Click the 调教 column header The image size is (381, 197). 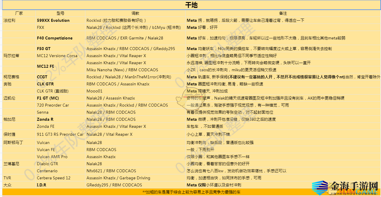135,14
